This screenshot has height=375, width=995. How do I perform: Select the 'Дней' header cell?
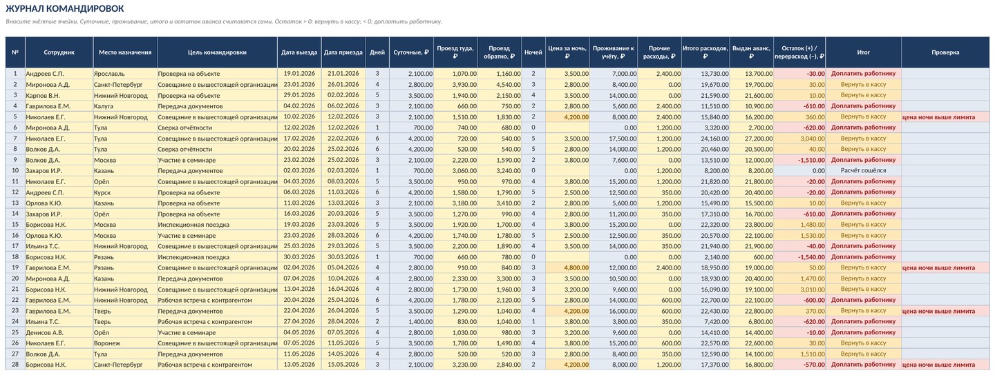(377, 52)
